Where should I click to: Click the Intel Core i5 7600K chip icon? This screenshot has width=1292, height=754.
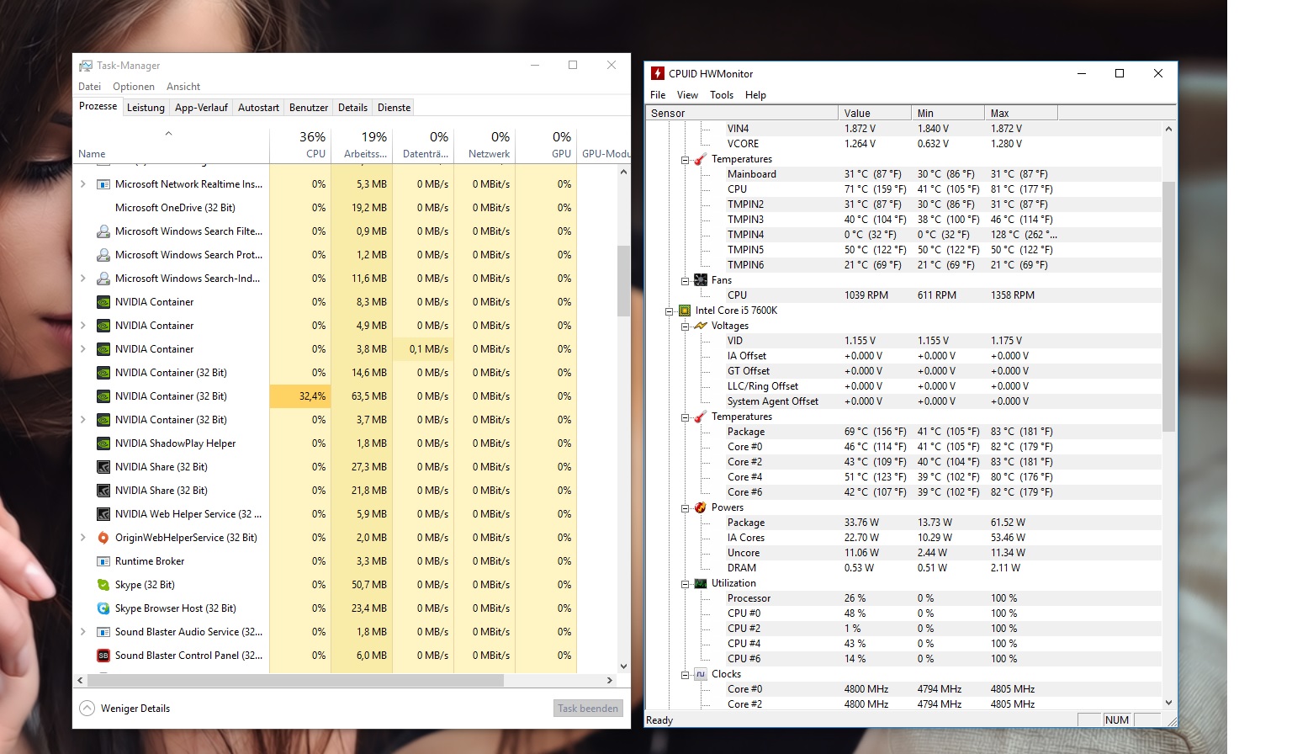point(685,311)
